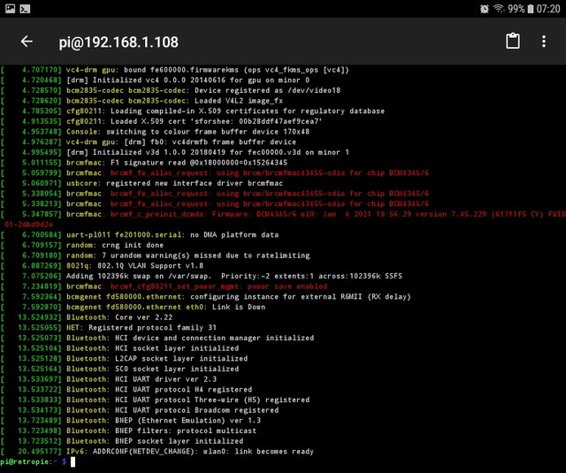Tap 'configuring instance for external RGMII' line

(206, 296)
